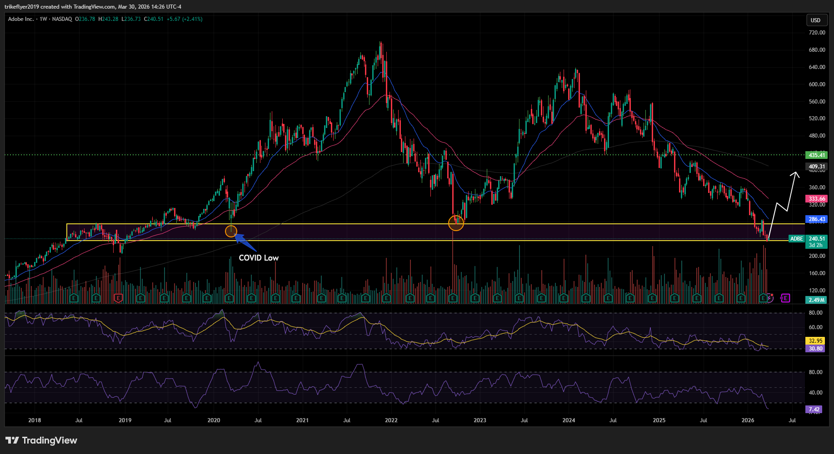Click the 2022 label on time axis
Viewport: 834px width, 454px height.
[x=391, y=420]
